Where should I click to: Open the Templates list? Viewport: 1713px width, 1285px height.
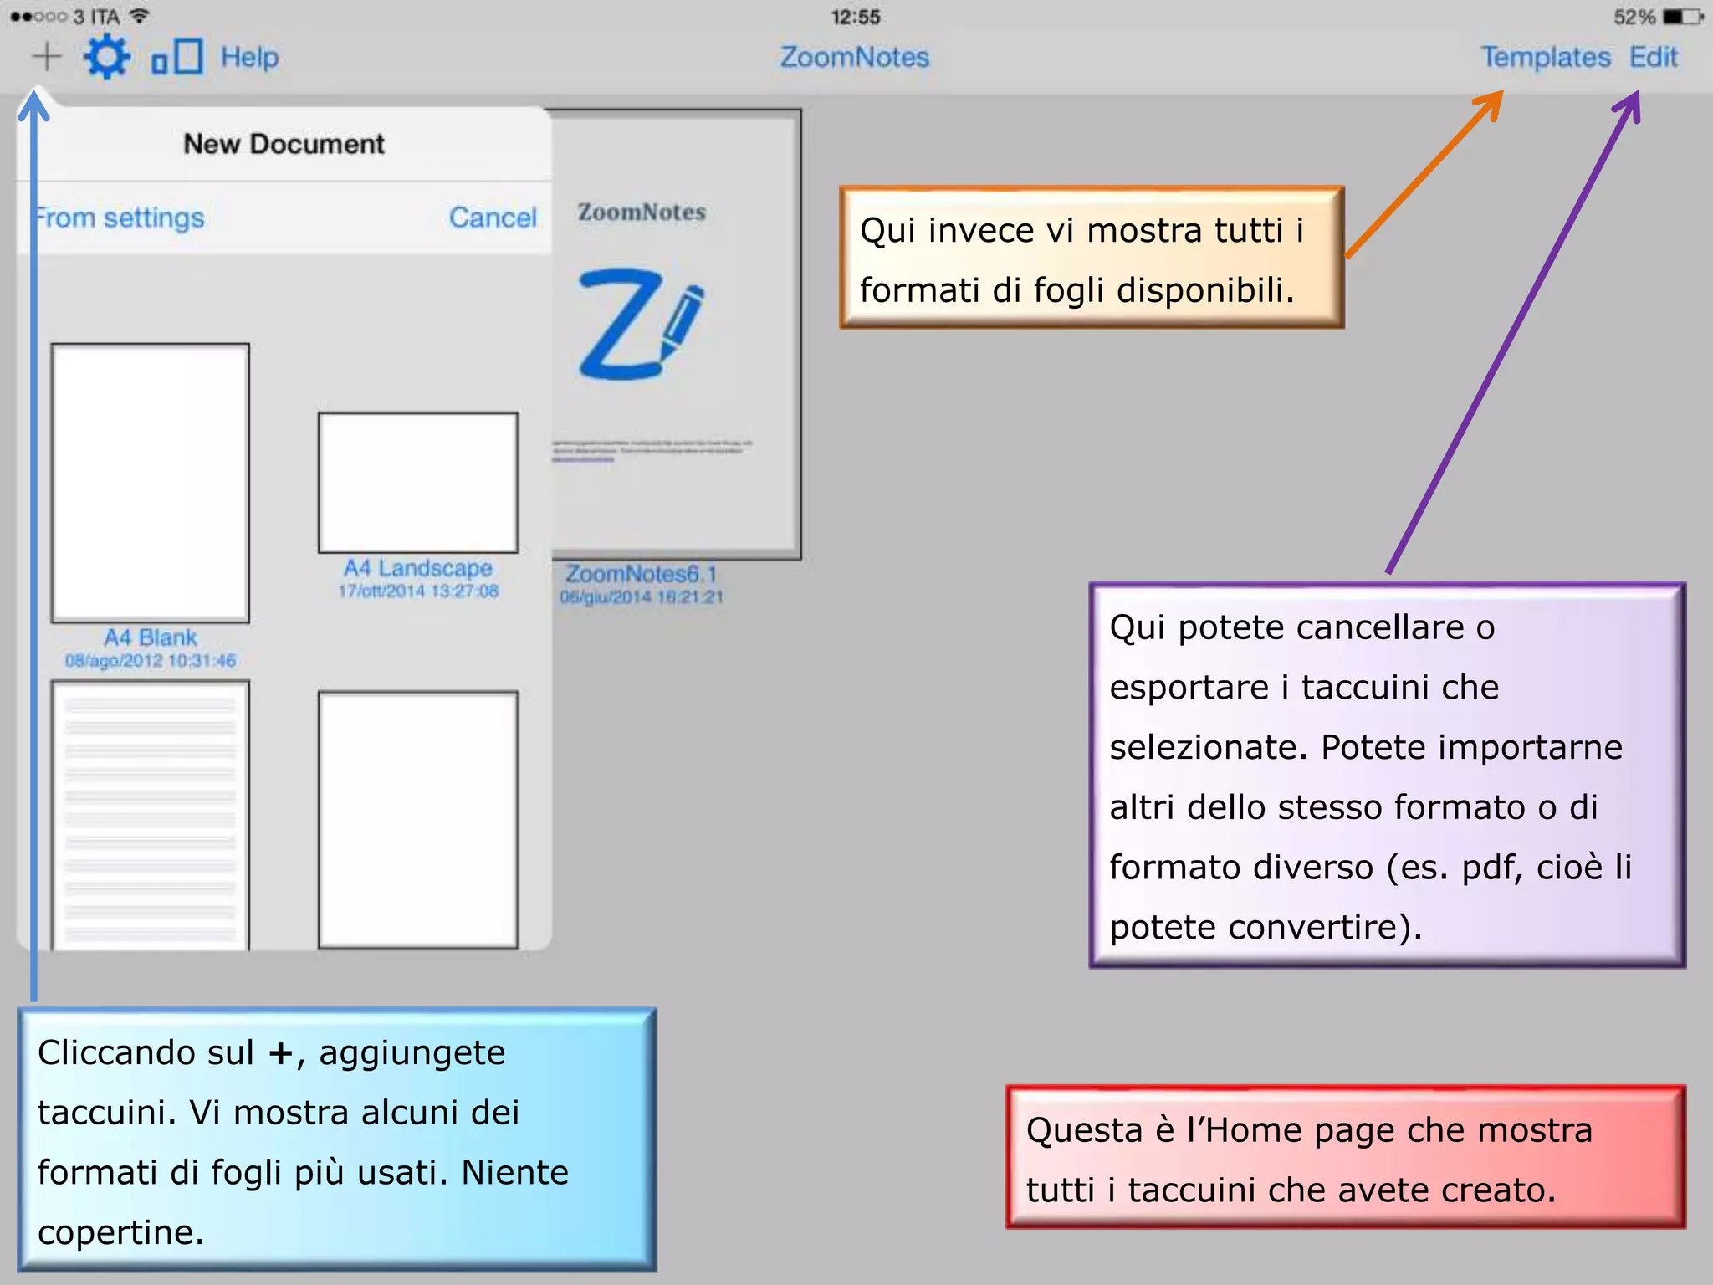pyautogui.click(x=1545, y=57)
